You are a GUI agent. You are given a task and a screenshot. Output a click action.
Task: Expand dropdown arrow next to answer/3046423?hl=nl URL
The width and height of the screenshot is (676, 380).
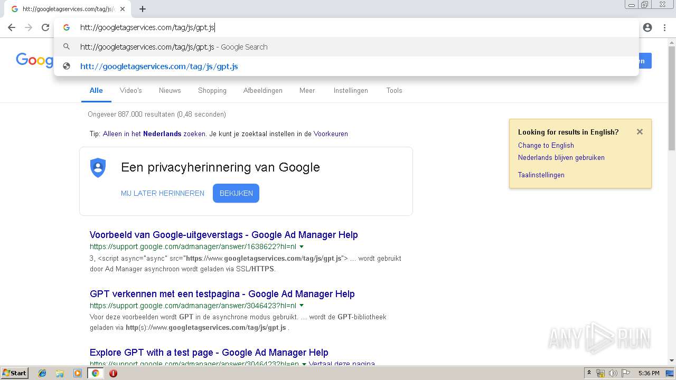(302, 306)
